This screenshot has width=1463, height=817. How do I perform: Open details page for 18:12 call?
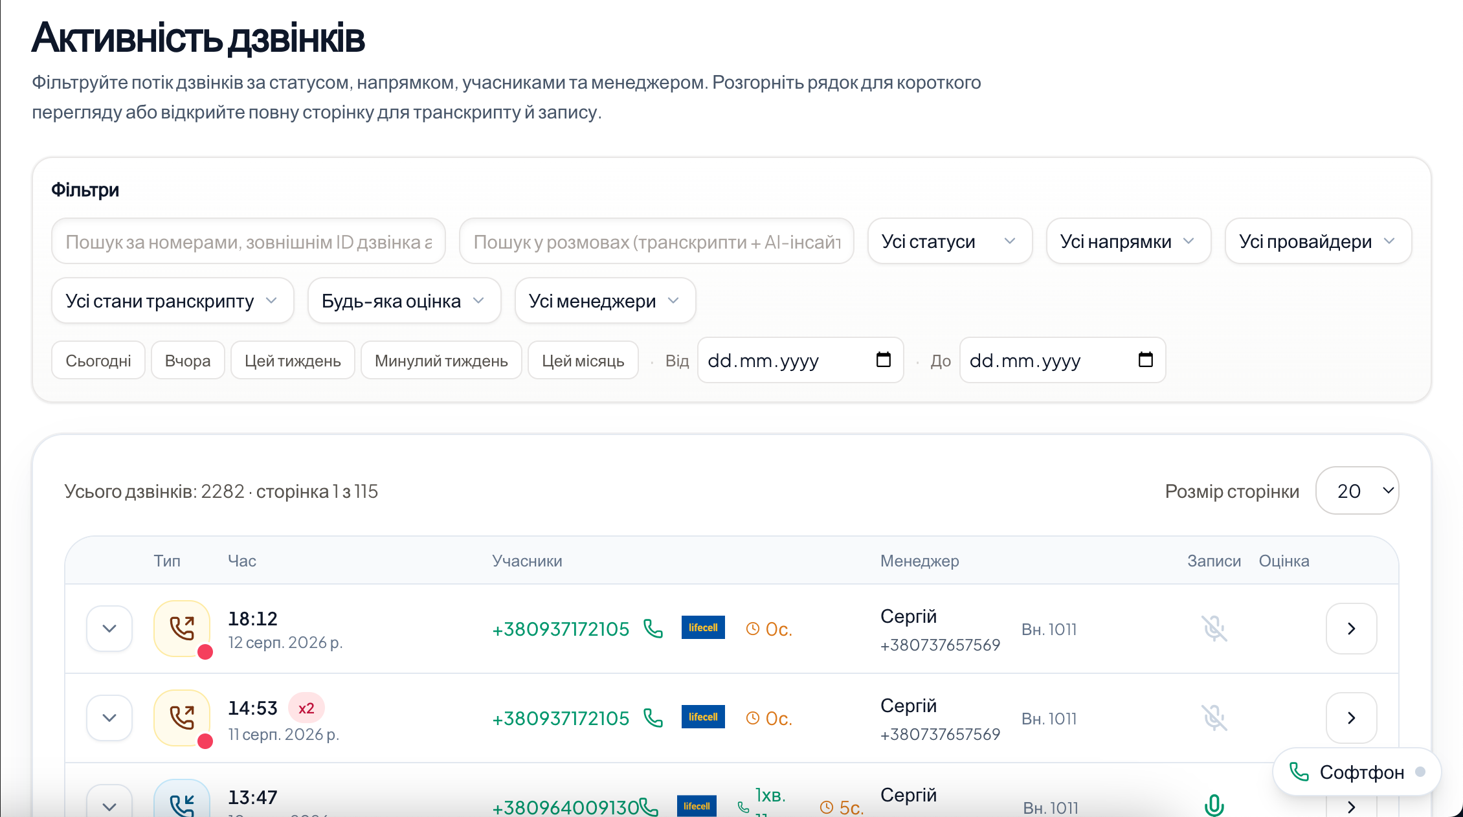pyautogui.click(x=1351, y=629)
